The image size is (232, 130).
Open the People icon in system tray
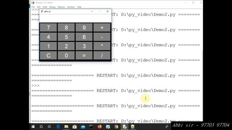(167, 127)
